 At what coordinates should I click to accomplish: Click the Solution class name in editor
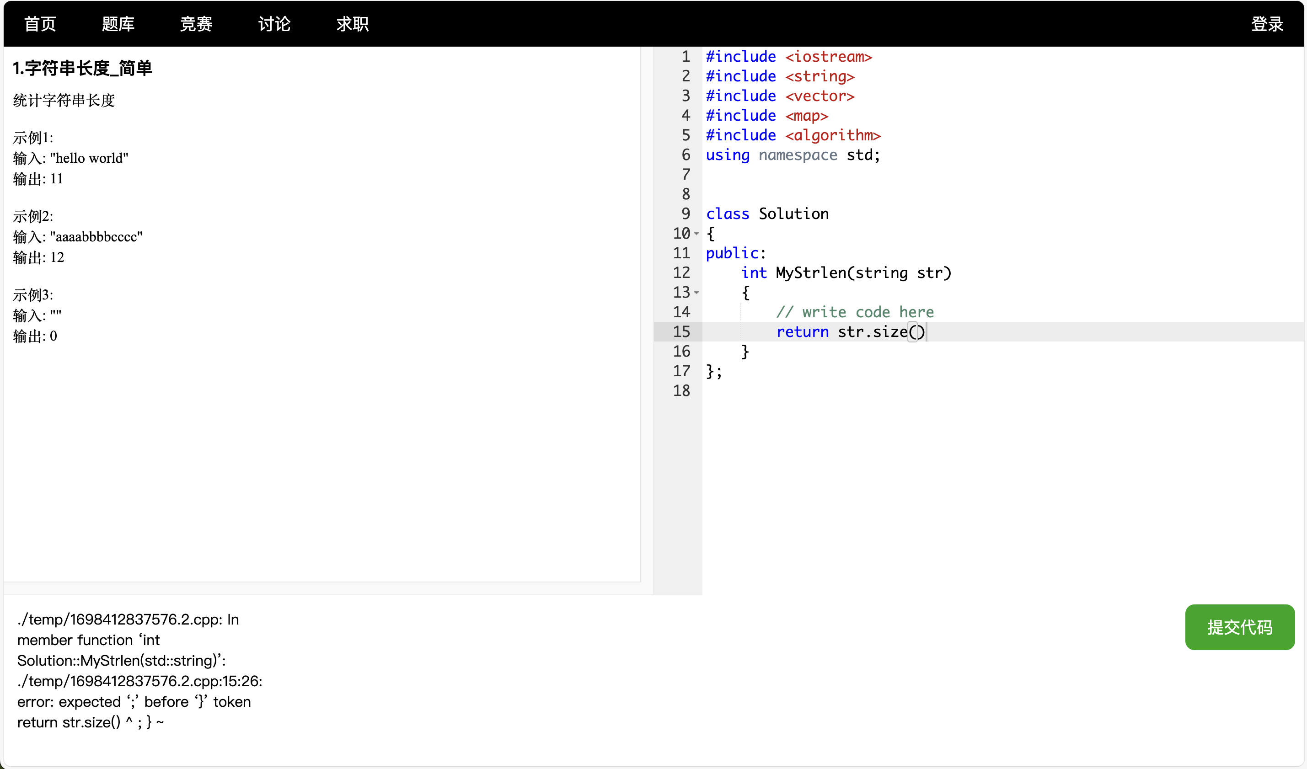[x=793, y=214]
